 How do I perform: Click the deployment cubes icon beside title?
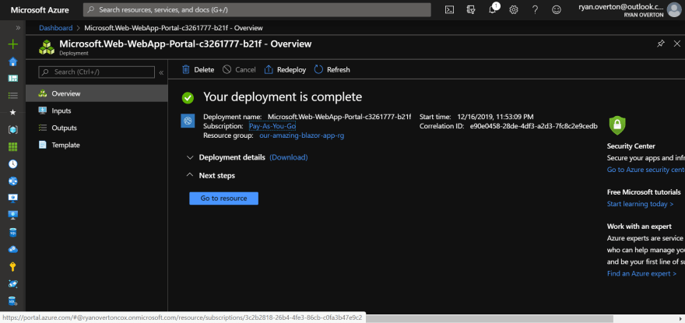click(47, 47)
